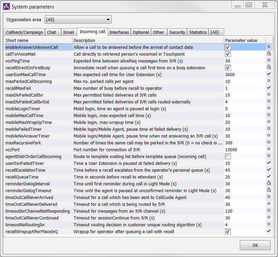The height and width of the screenshot is (257, 278).
Task: Click checkmark icon in userExnMaxCallTime row
Action: pos(268,74)
